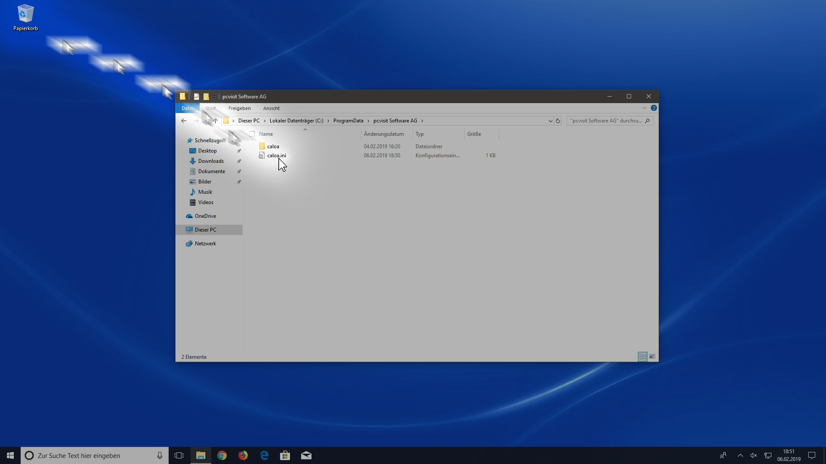Viewport: 826px width, 464px height.
Task: Select the caloa.ini file
Action: pyautogui.click(x=277, y=156)
